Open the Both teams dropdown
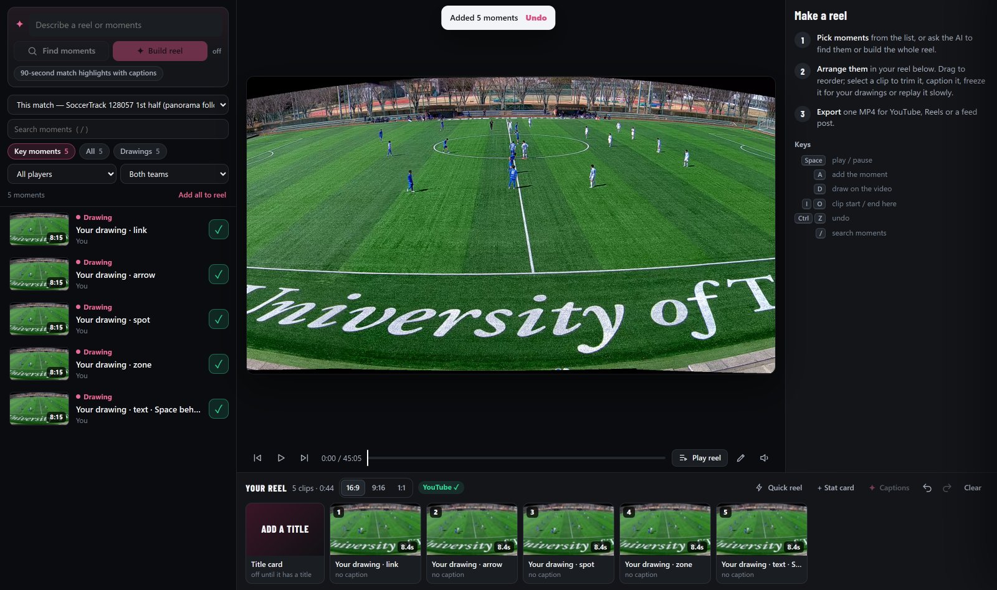The height and width of the screenshot is (590, 997). 174,174
